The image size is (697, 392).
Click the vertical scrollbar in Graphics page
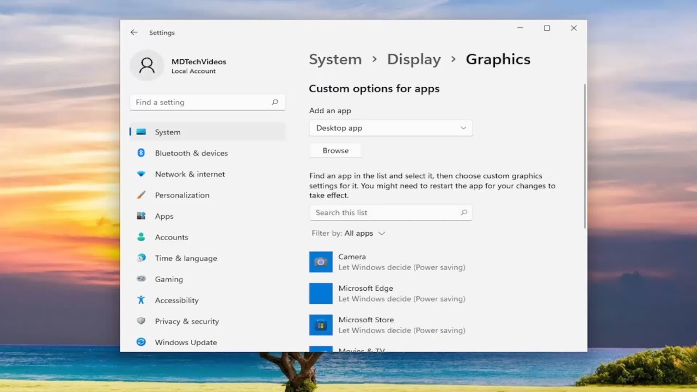pyautogui.click(x=585, y=157)
